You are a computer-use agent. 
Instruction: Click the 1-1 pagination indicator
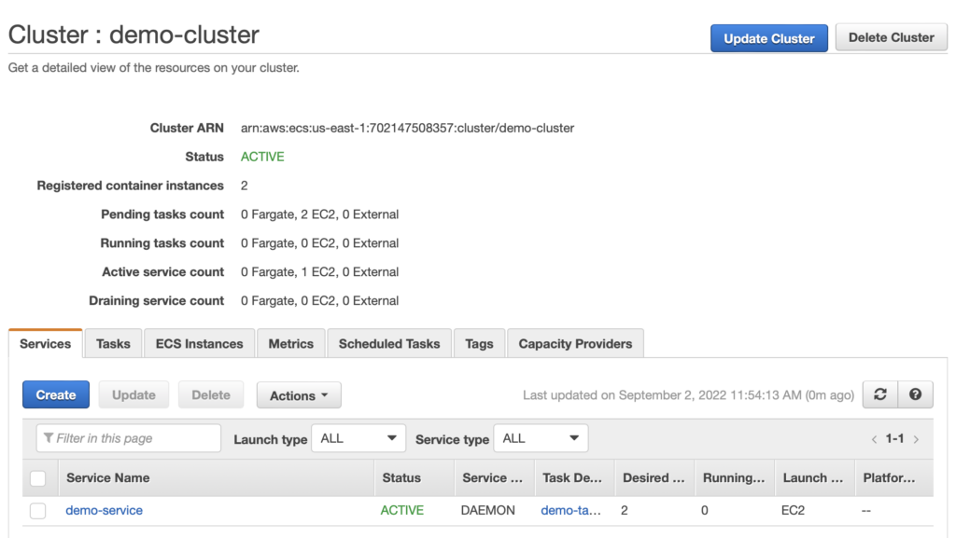[x=894, y=439]
